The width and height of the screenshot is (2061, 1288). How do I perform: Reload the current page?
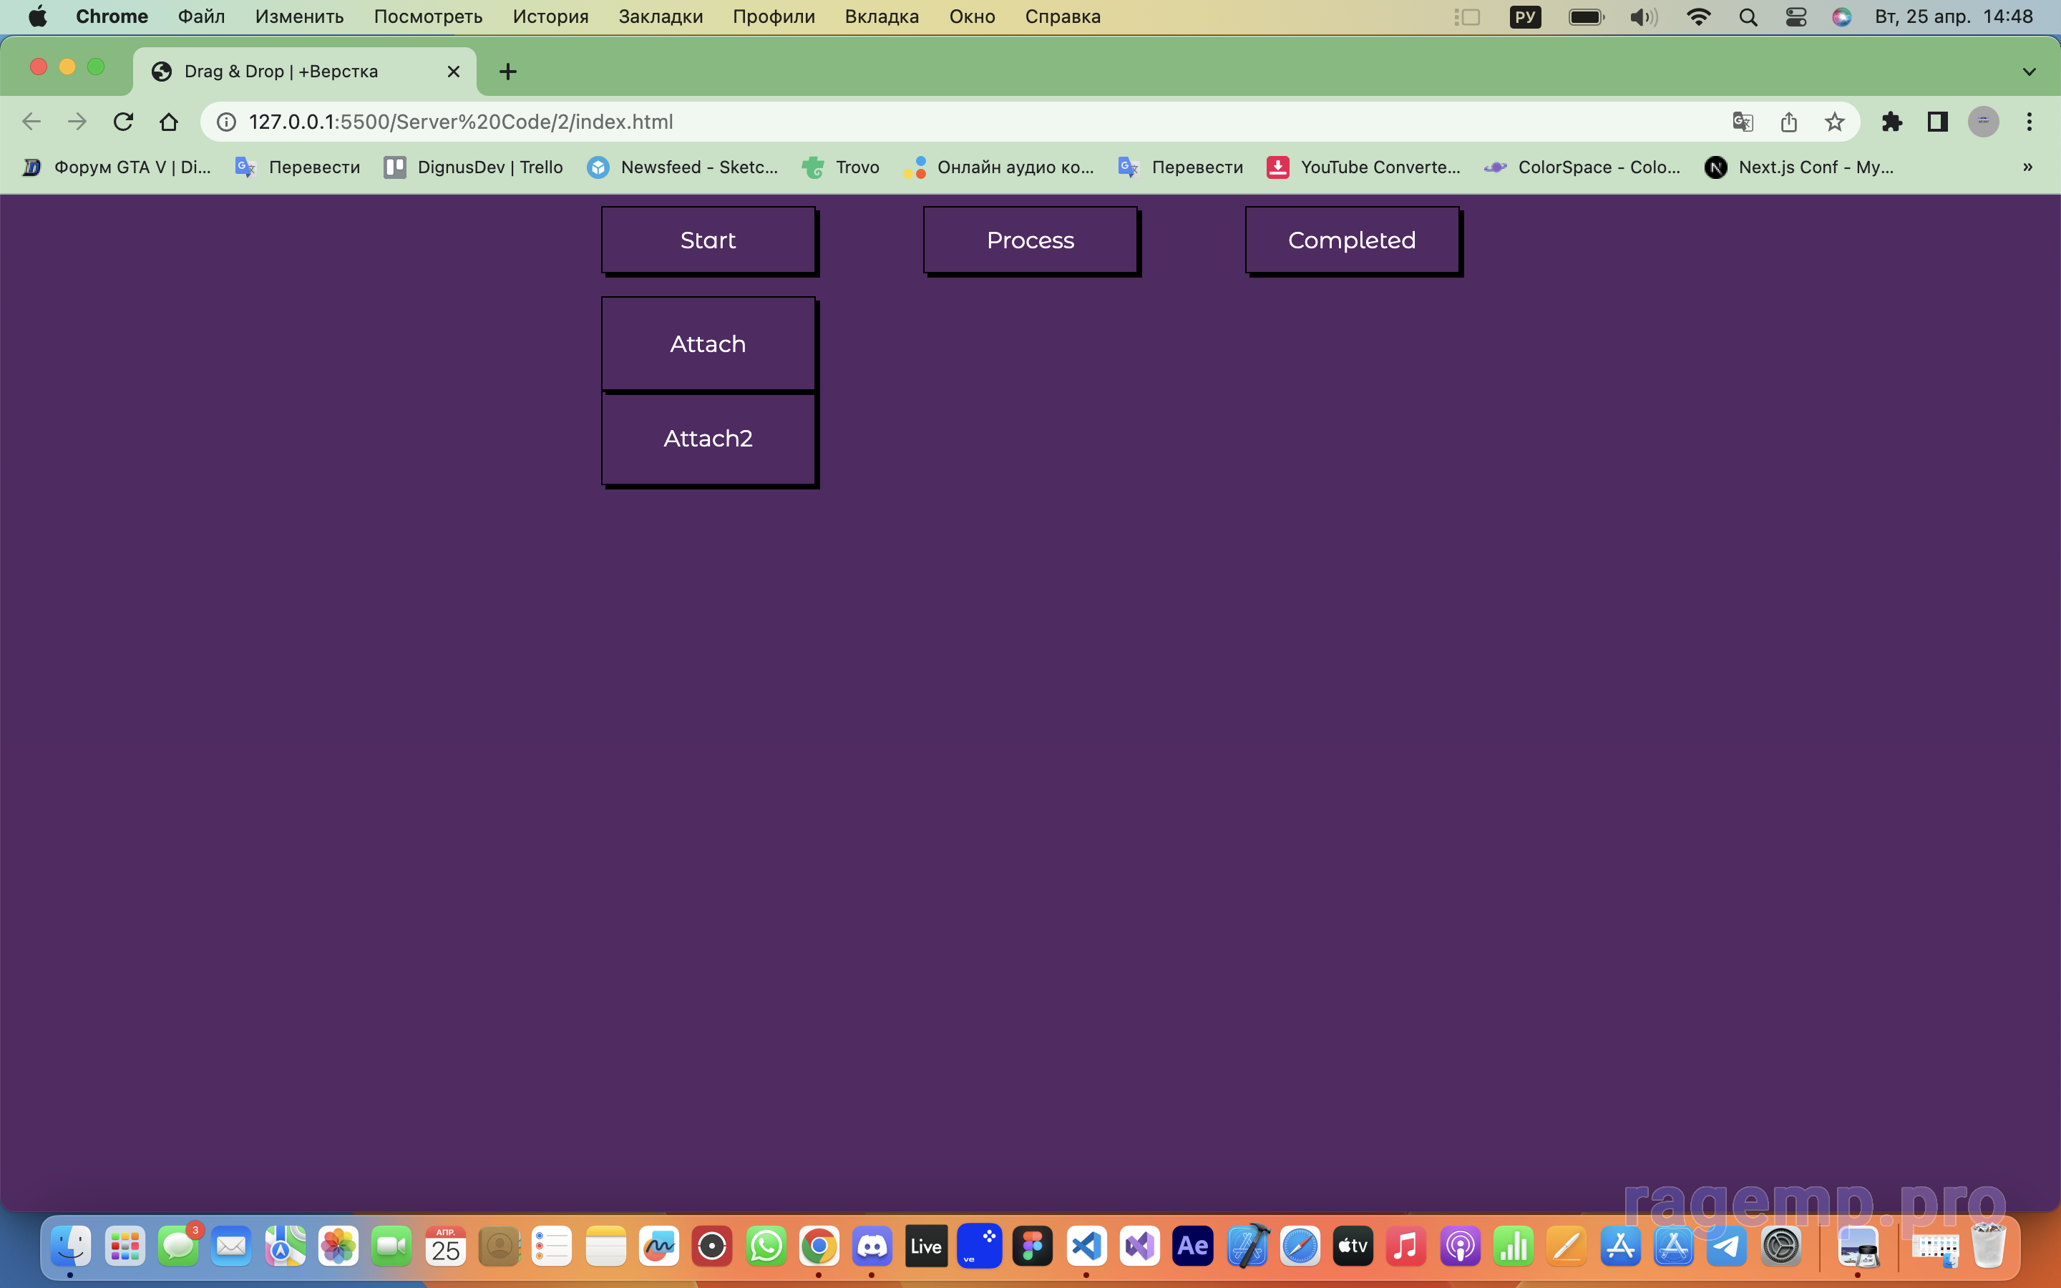pyautogui.click(x=124, y=122)
